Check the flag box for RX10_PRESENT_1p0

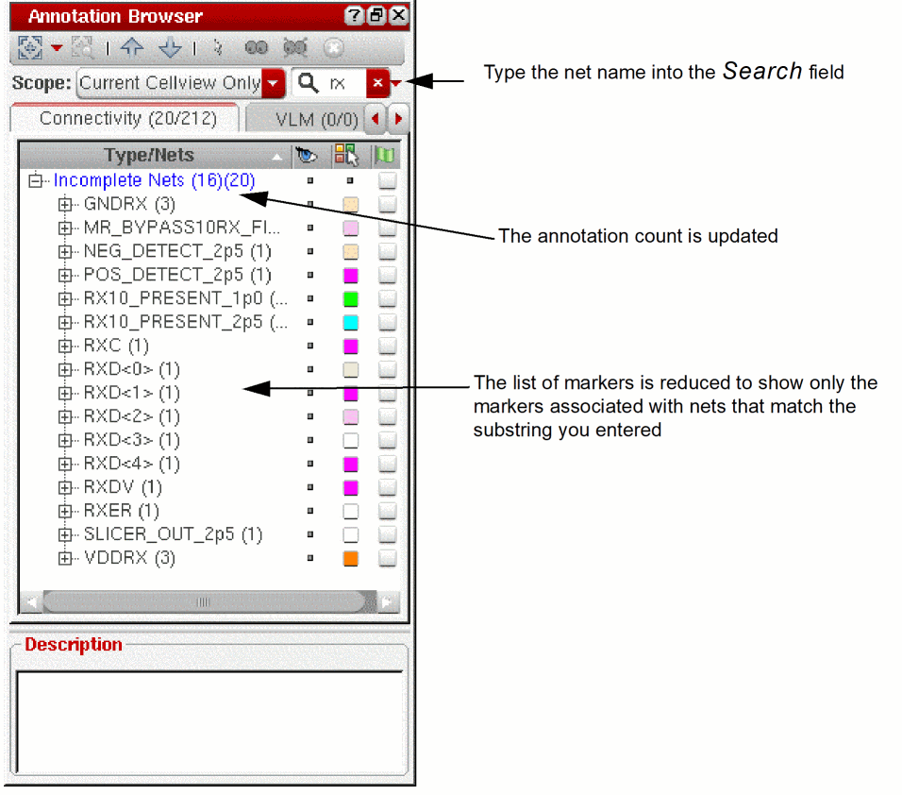tap(387, 298)
